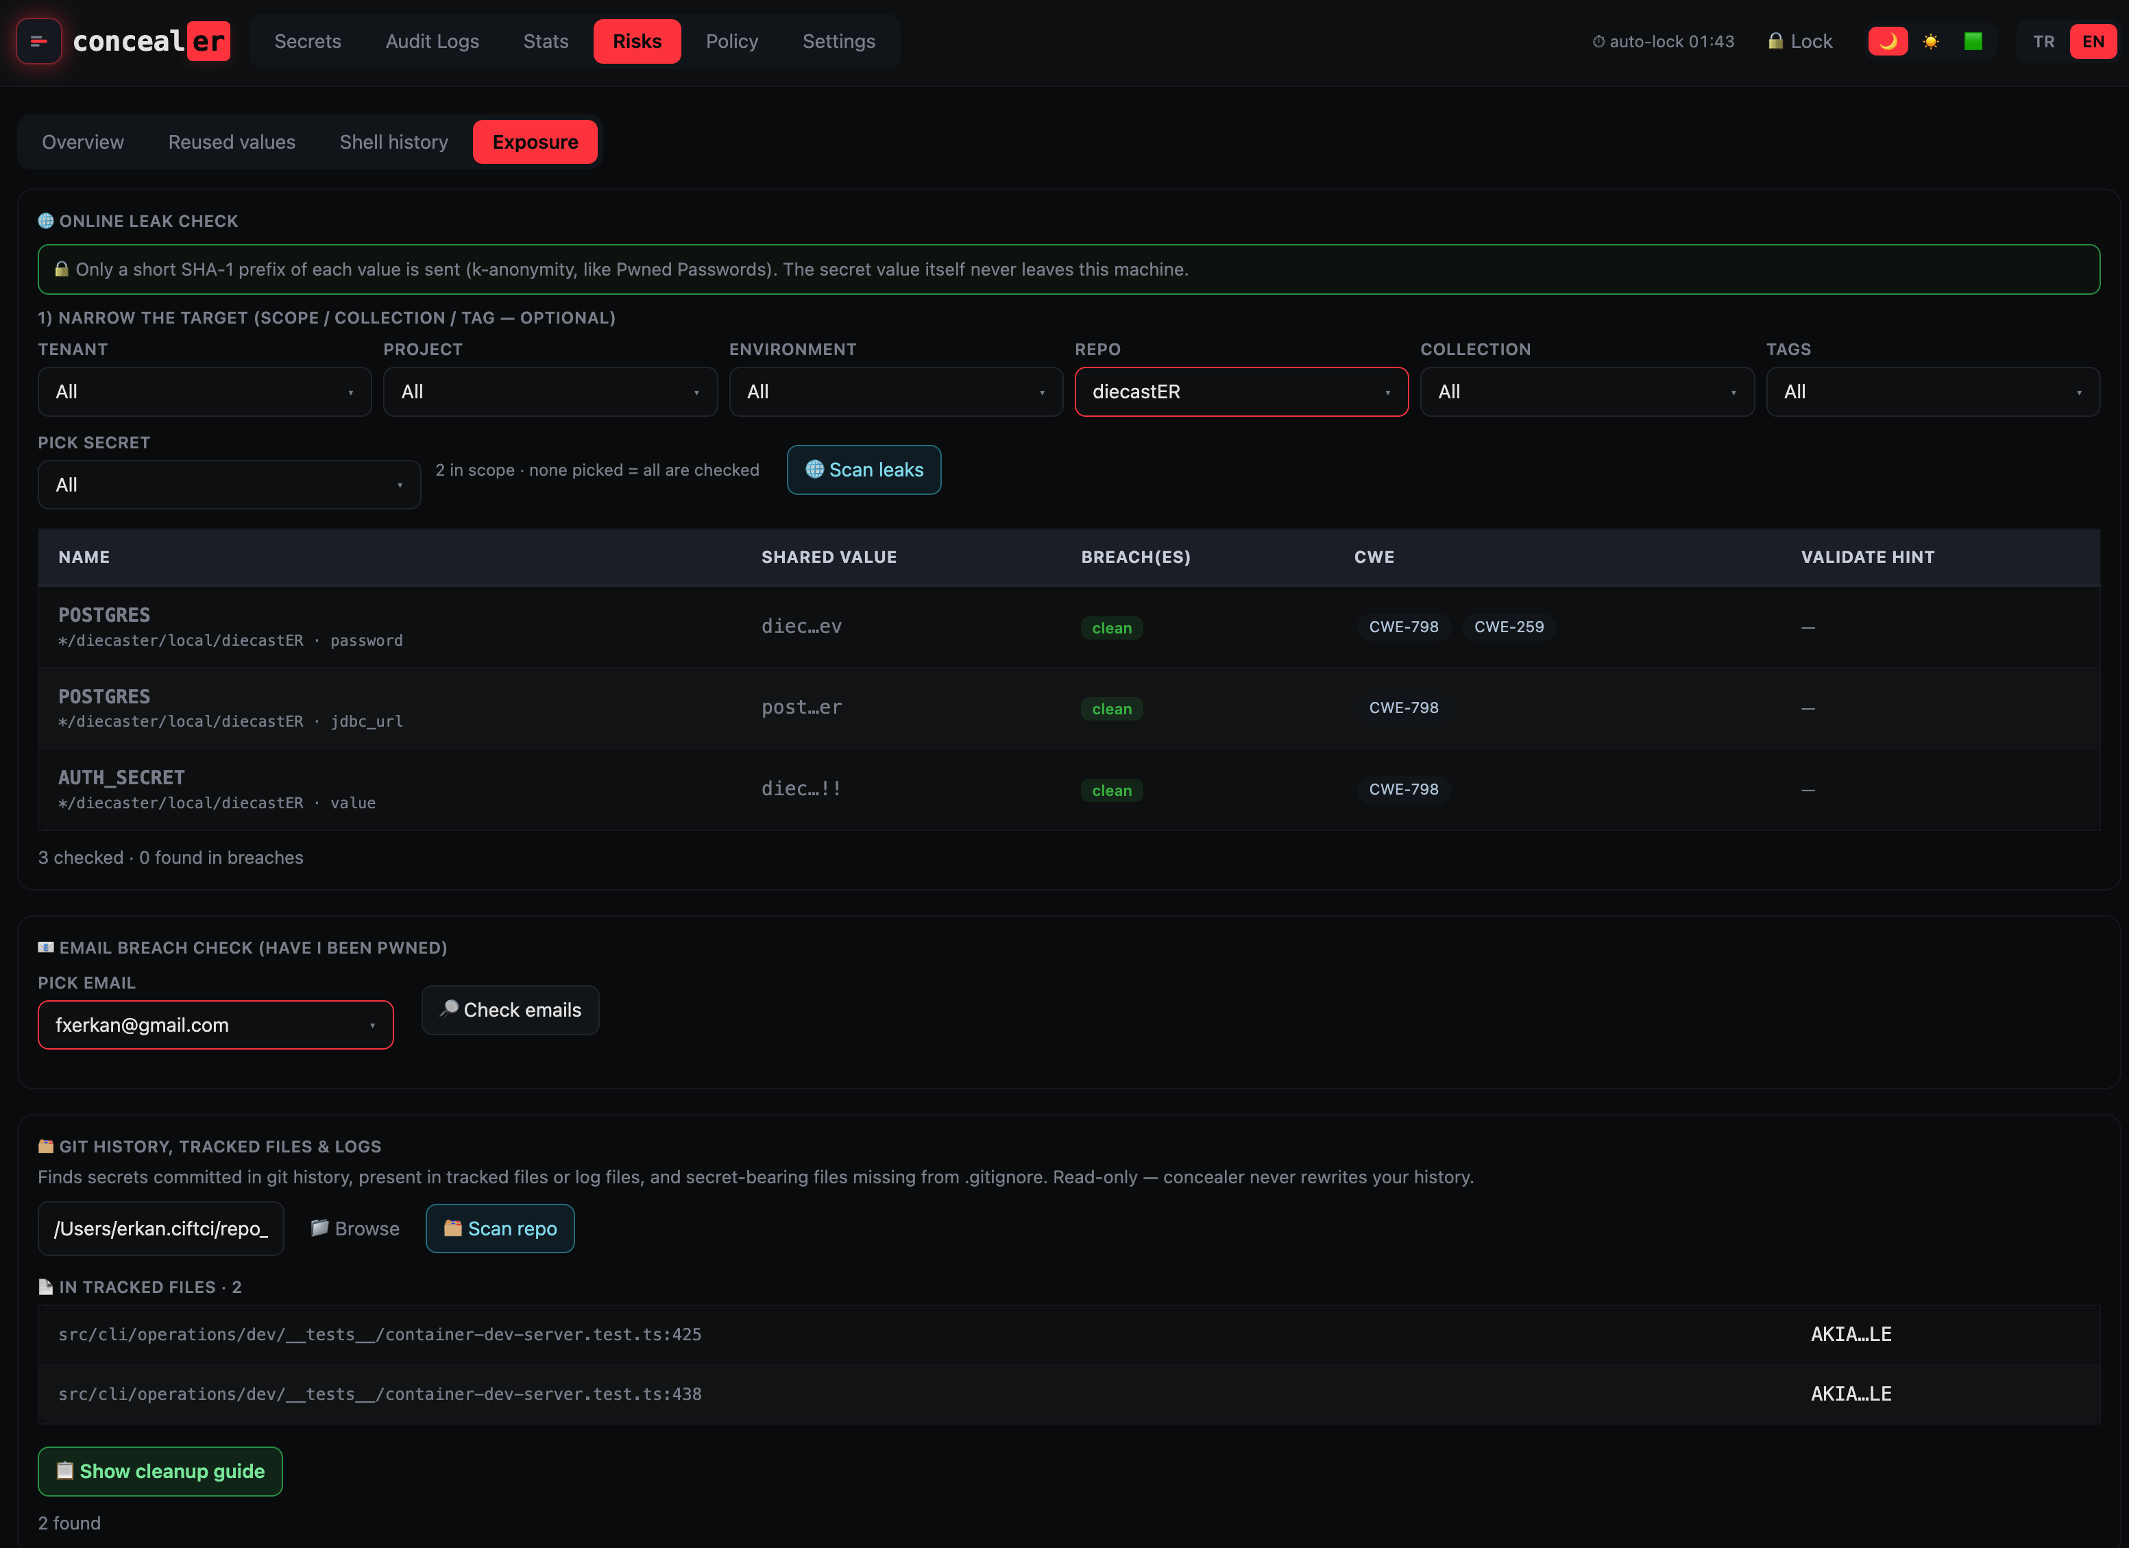Click the repo path input field
Screen dimensions: 2129x1548
point(160,1228)
